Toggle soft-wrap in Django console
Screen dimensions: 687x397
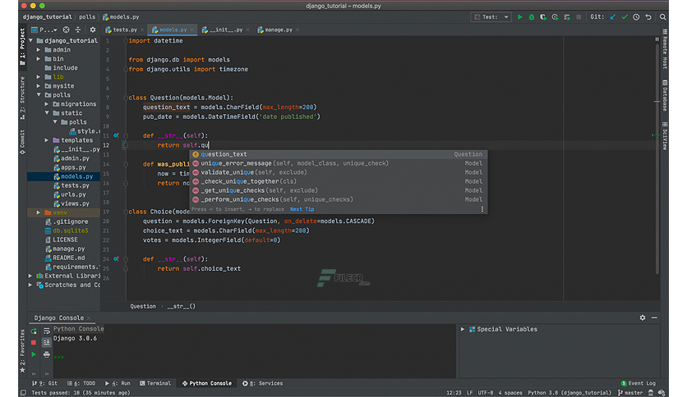[47, 331]
